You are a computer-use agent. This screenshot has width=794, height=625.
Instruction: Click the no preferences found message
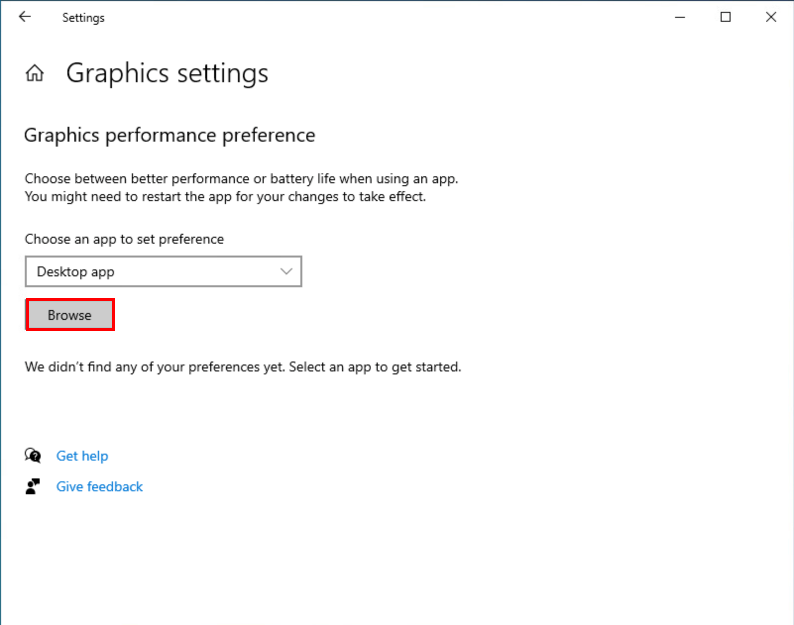243,367
